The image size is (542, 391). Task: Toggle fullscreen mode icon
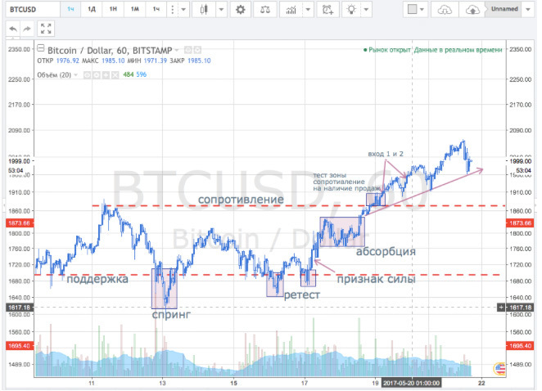point(46,29)
